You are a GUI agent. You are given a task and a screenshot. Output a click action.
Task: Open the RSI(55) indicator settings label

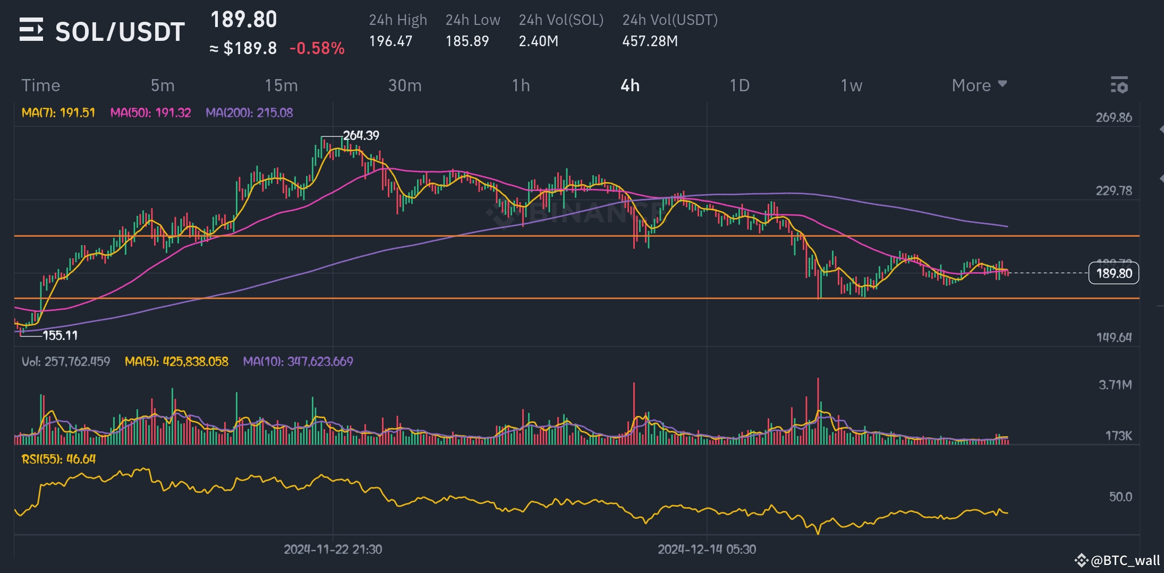[58, 459]
